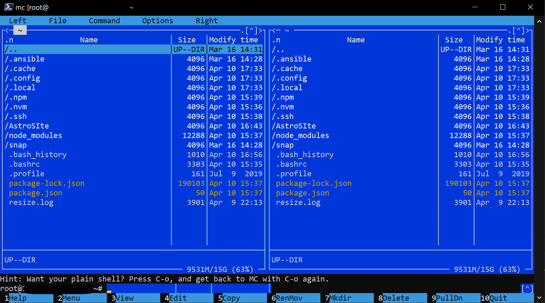Click left panel sort indicator .n

coord(9,40)
